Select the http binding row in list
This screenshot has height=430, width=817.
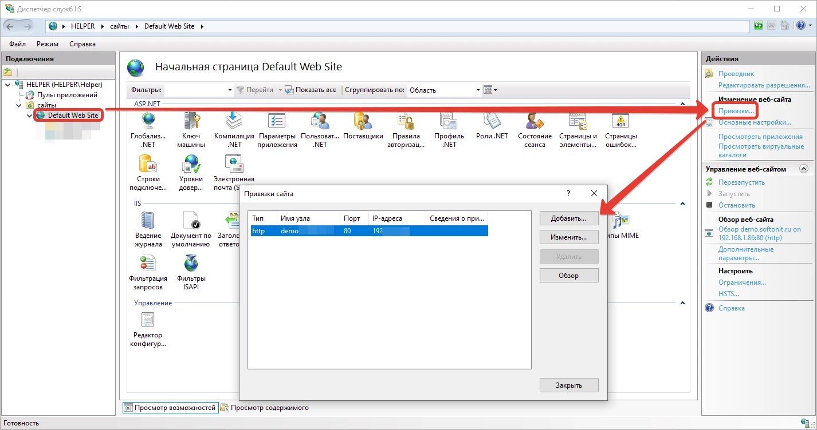[x=368, y=231]
